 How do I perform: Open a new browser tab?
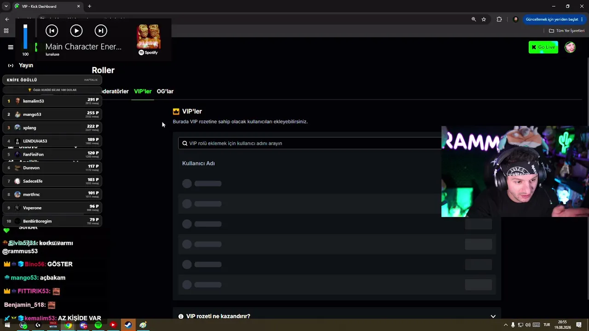pyautogui.click(x=89, y=6)
